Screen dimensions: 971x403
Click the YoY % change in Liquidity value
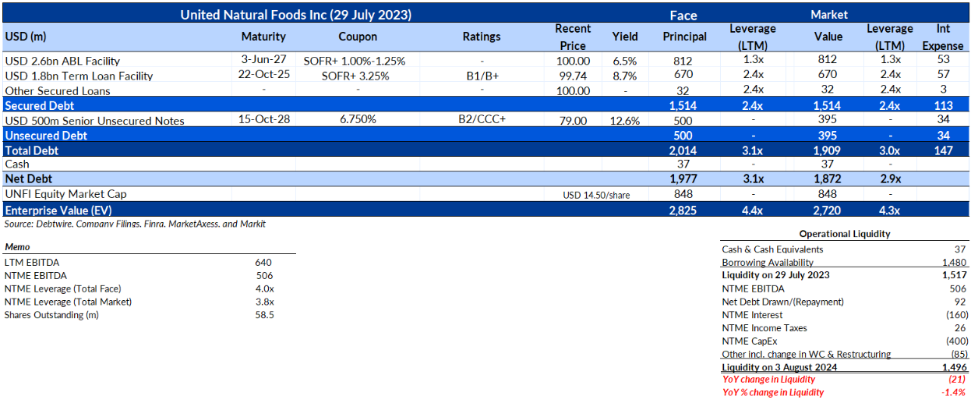952,392
